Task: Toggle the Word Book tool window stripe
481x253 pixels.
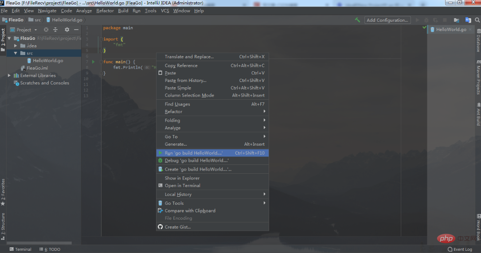Action: click(478, 227)
